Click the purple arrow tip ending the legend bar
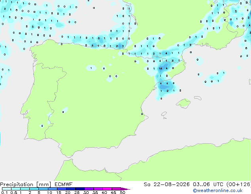This screenshot has height=194, width=251. [x=125, y=189]
